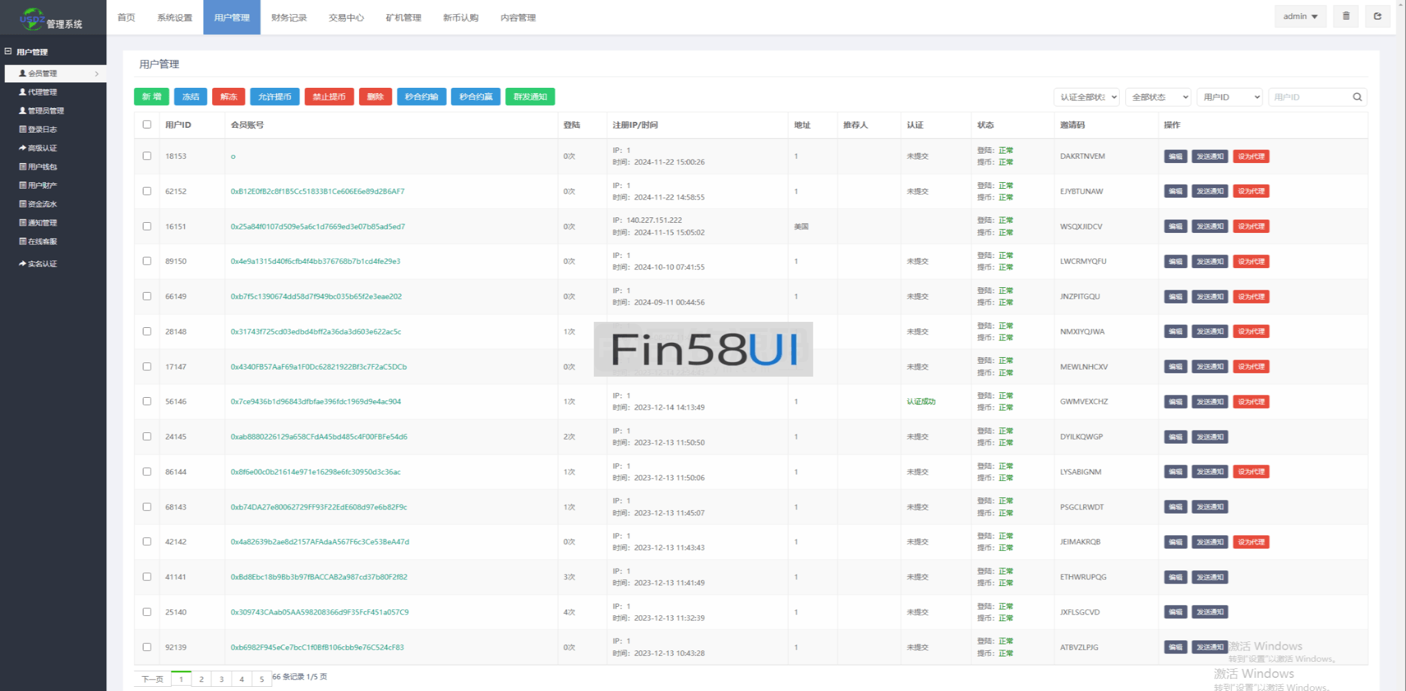Screen dimensions: 1406x691
Task: Tick the checkbox for user 18153
Action: click(x=147, y=156)
